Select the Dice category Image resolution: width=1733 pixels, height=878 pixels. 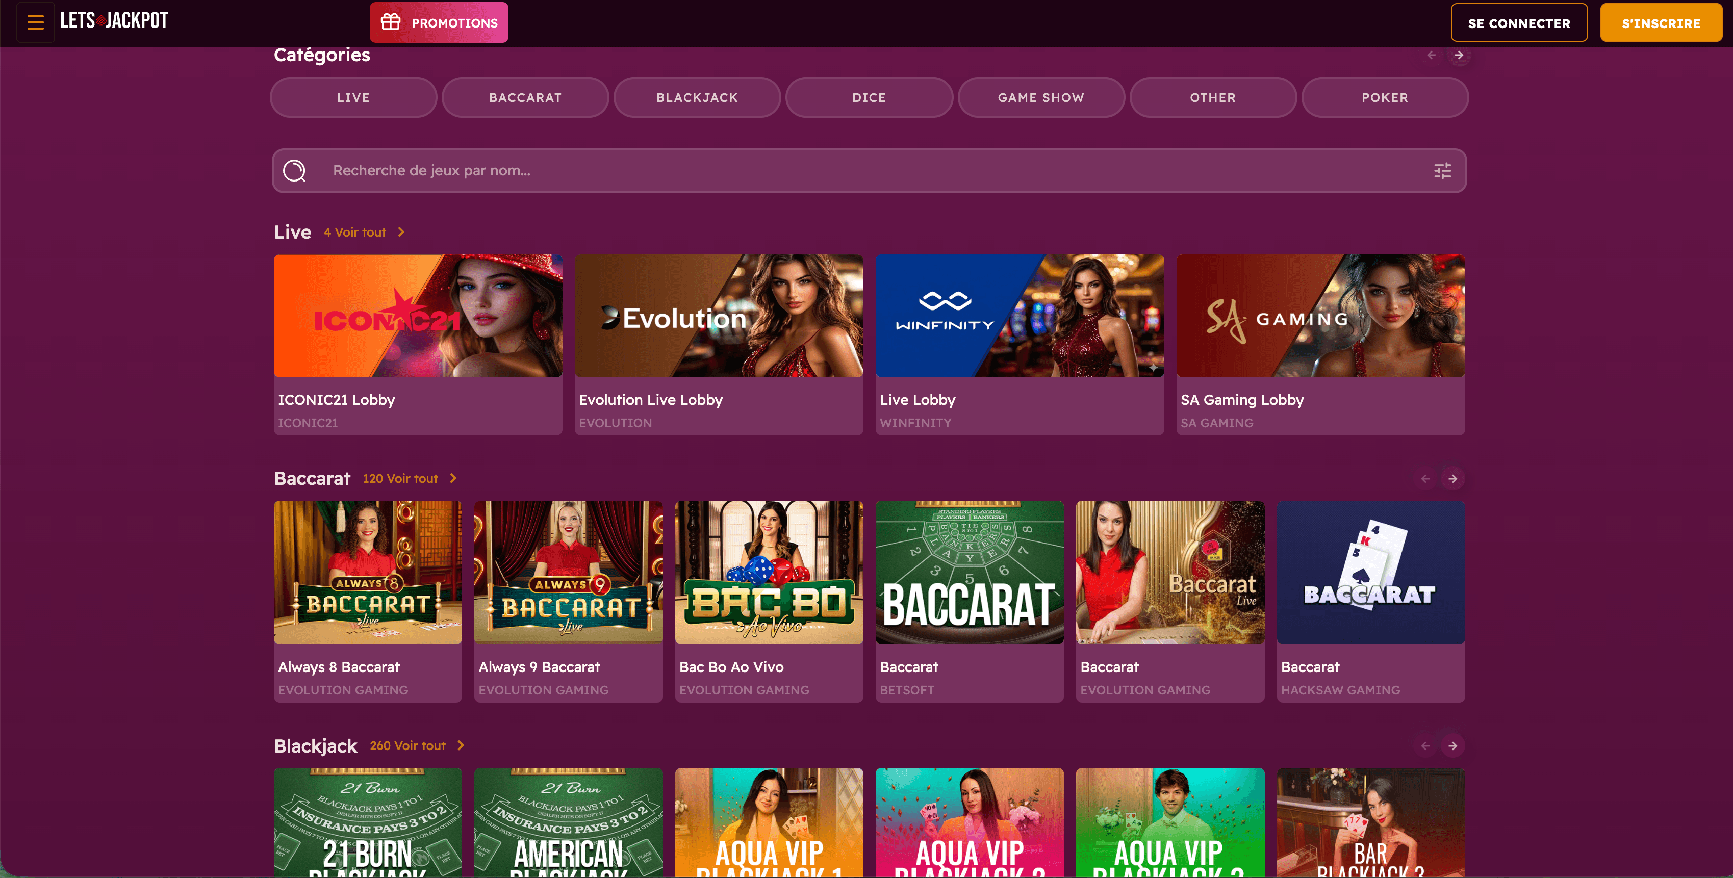click(x=869, y=97)
